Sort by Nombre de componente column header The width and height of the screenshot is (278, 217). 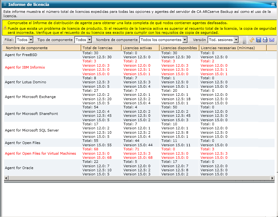(42, 48)
